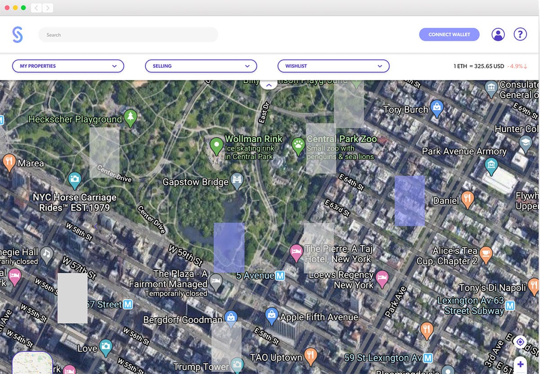Go forward with the browser forward arrow
This screenshot has width=540, height=374.
[x=48, y=8]
